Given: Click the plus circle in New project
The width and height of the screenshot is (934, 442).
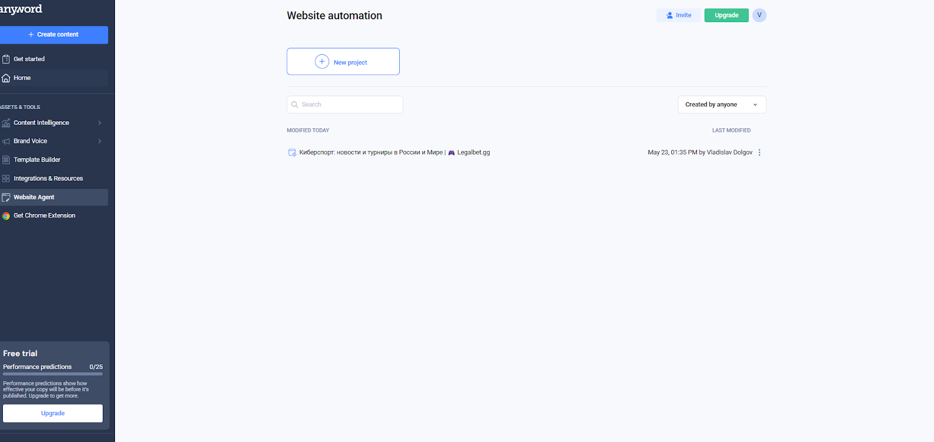Looking at the screenshot, I should coord(322,61).
